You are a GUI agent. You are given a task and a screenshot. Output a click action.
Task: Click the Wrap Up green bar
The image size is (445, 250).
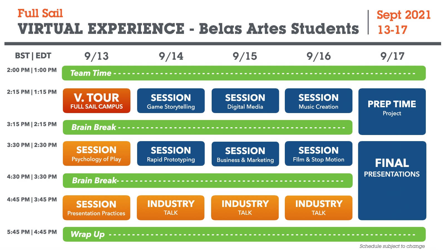coord(244,234)
